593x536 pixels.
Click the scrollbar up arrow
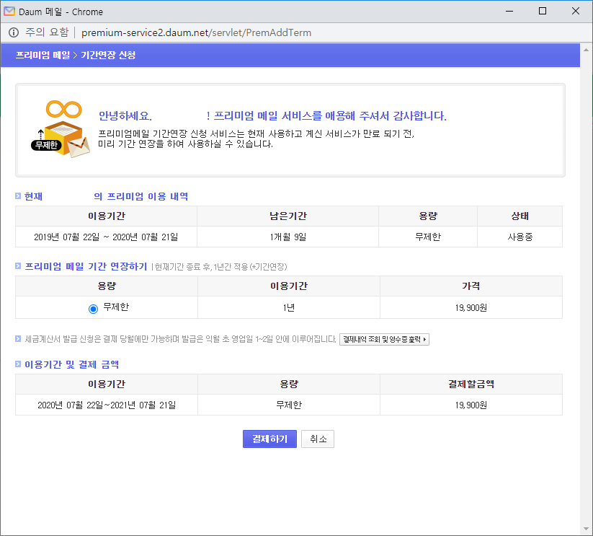point(587,50)
